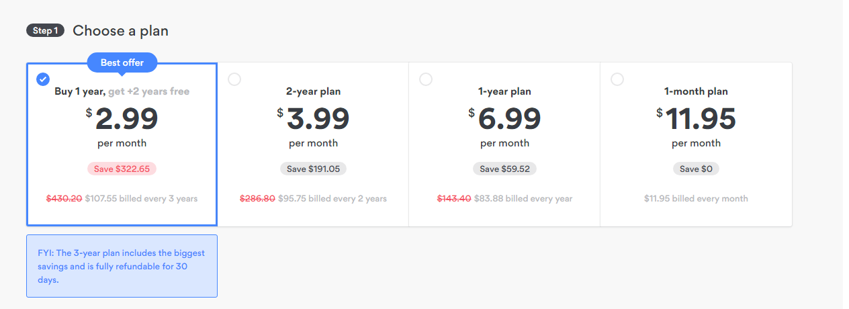This screenshot has height=309, width=849.
Task: Click the '$83.88 billed every year' text
Action: click(523, 199)
